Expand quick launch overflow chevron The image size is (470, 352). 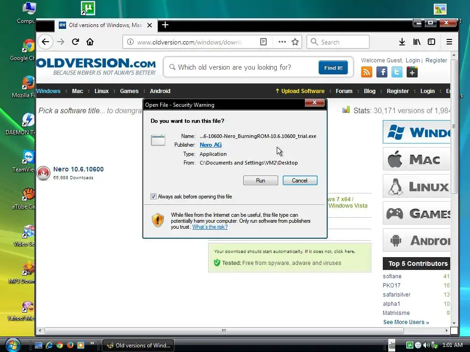[92, 343]
